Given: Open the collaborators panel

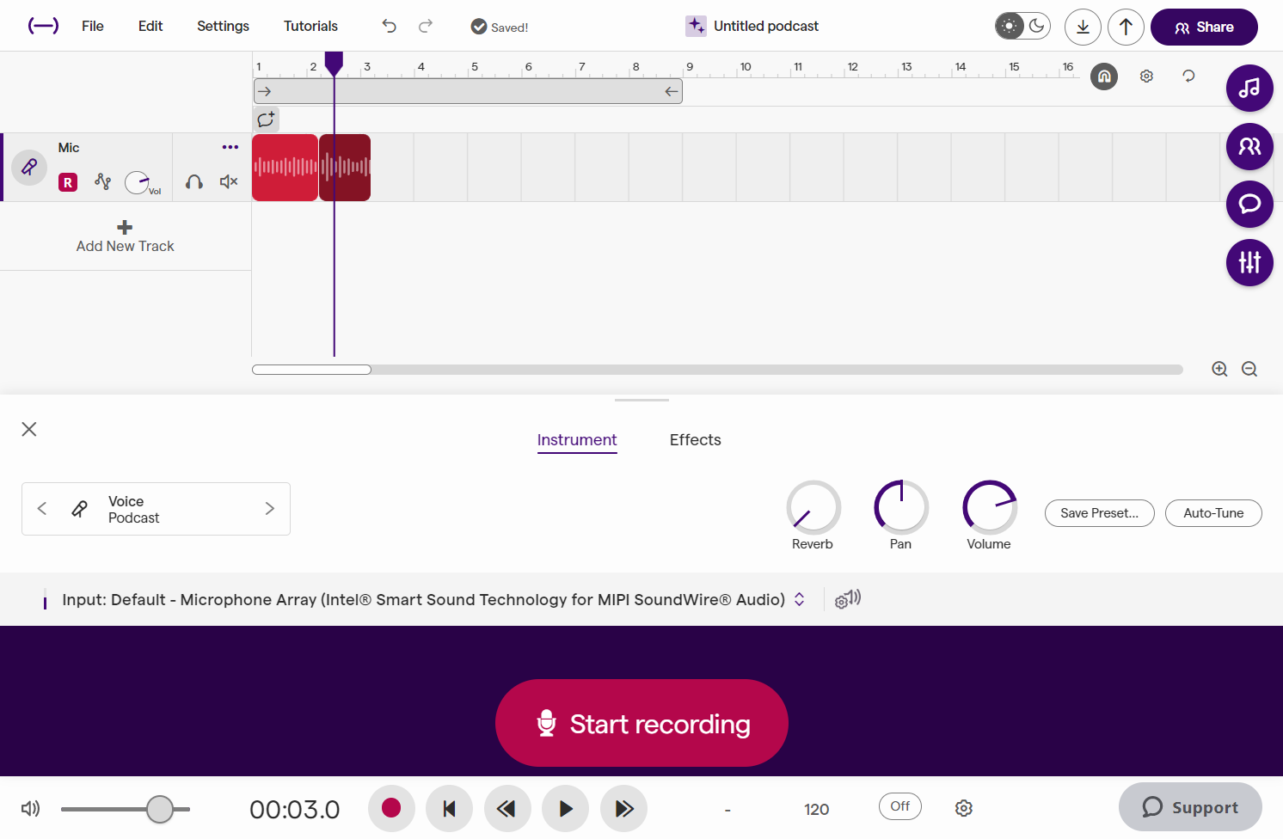Looking at the screenshot, I should [1249, 146].
